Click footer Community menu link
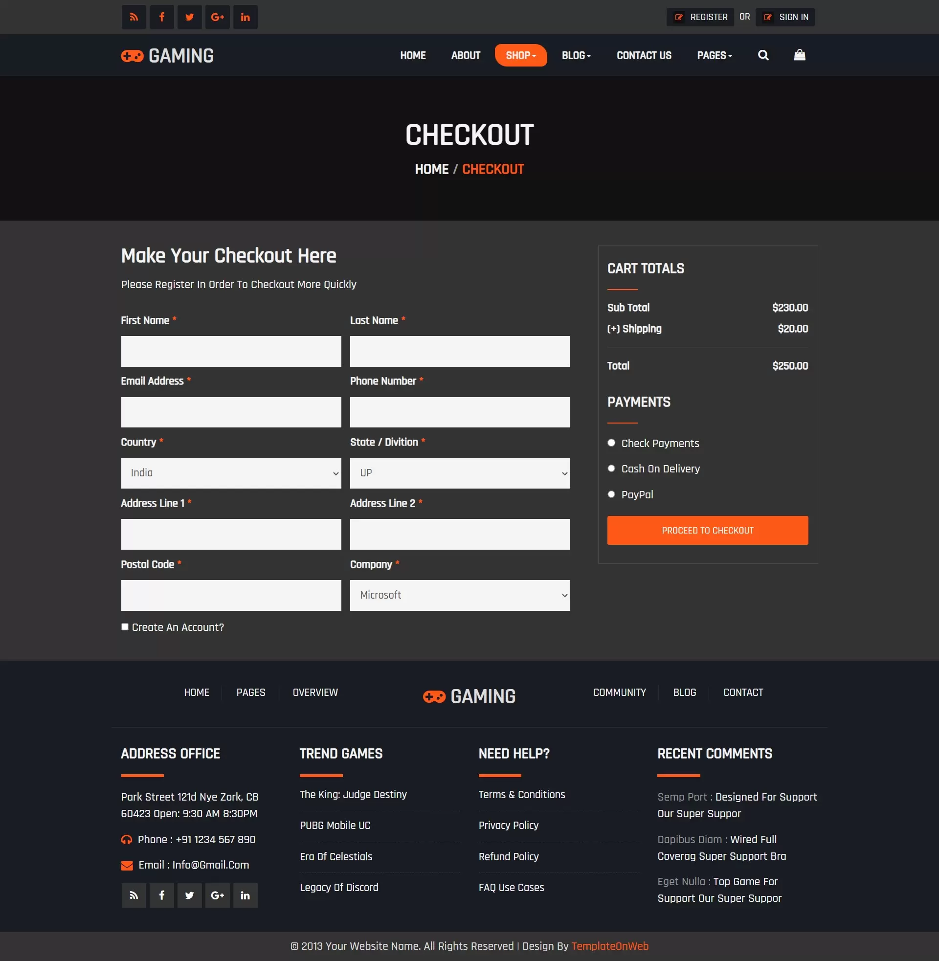Viewport: 939px width, 961px height. (620, 693)
